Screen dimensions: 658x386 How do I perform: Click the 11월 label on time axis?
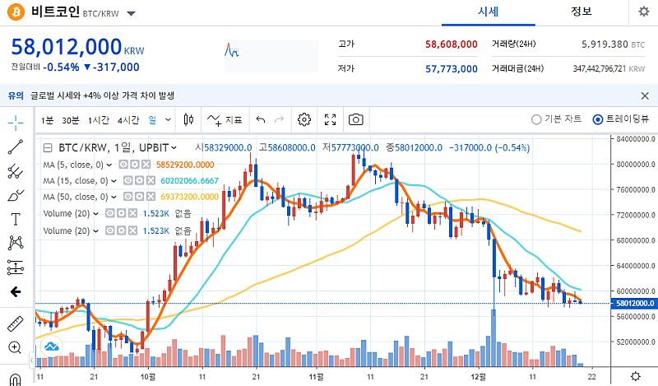pyautogui.click(x=316, y=377)
